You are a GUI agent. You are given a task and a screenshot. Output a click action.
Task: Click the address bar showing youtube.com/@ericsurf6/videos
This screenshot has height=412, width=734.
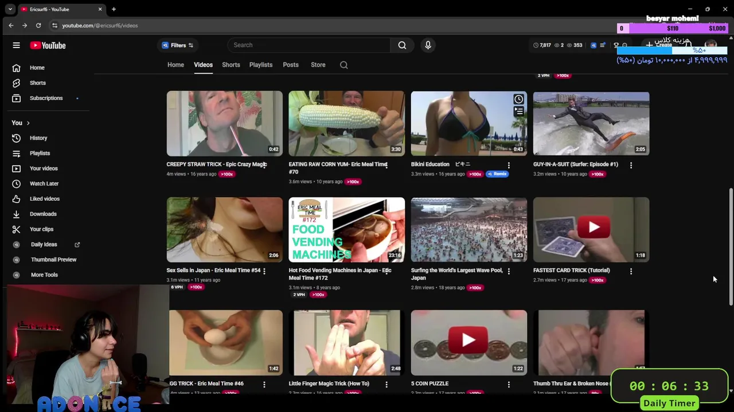pos(100,25)
